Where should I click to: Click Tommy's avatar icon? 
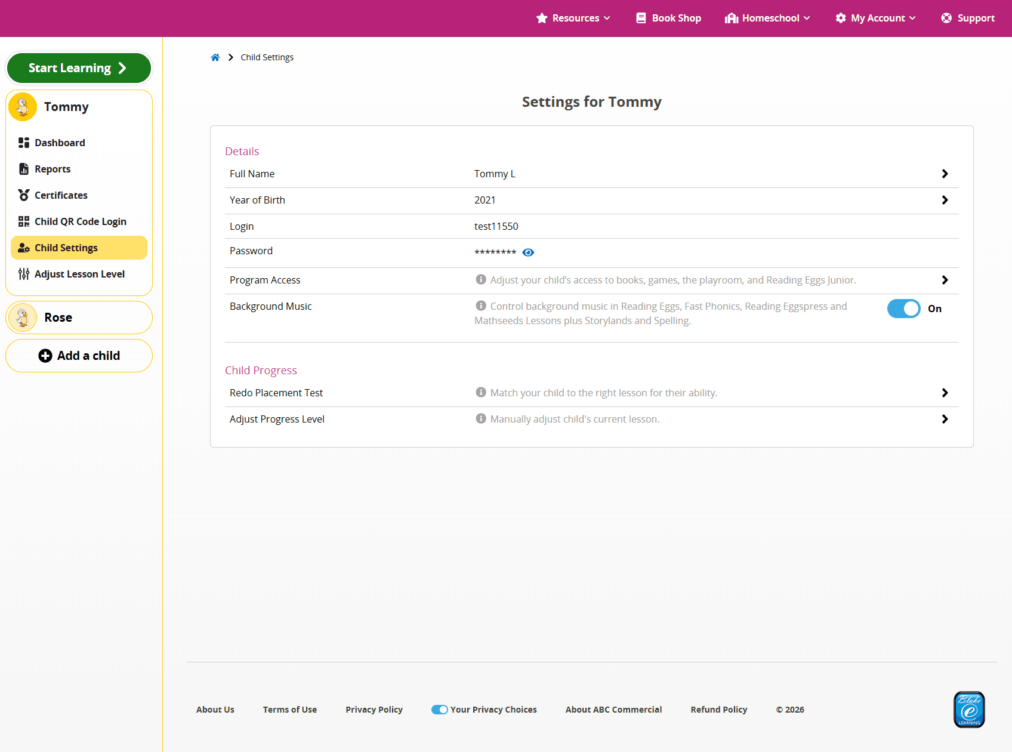pos(23,107)
